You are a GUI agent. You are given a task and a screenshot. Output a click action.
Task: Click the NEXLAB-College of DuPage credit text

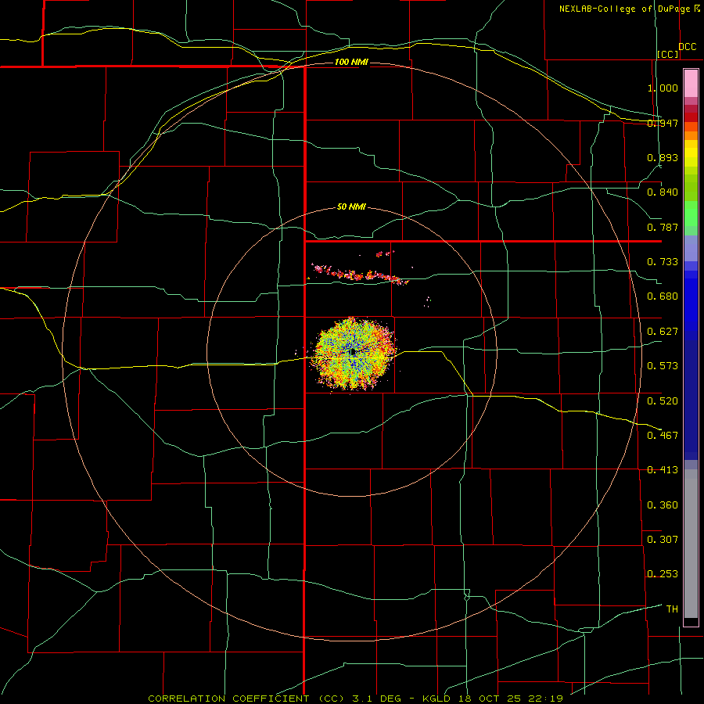[x=629, y=9]
